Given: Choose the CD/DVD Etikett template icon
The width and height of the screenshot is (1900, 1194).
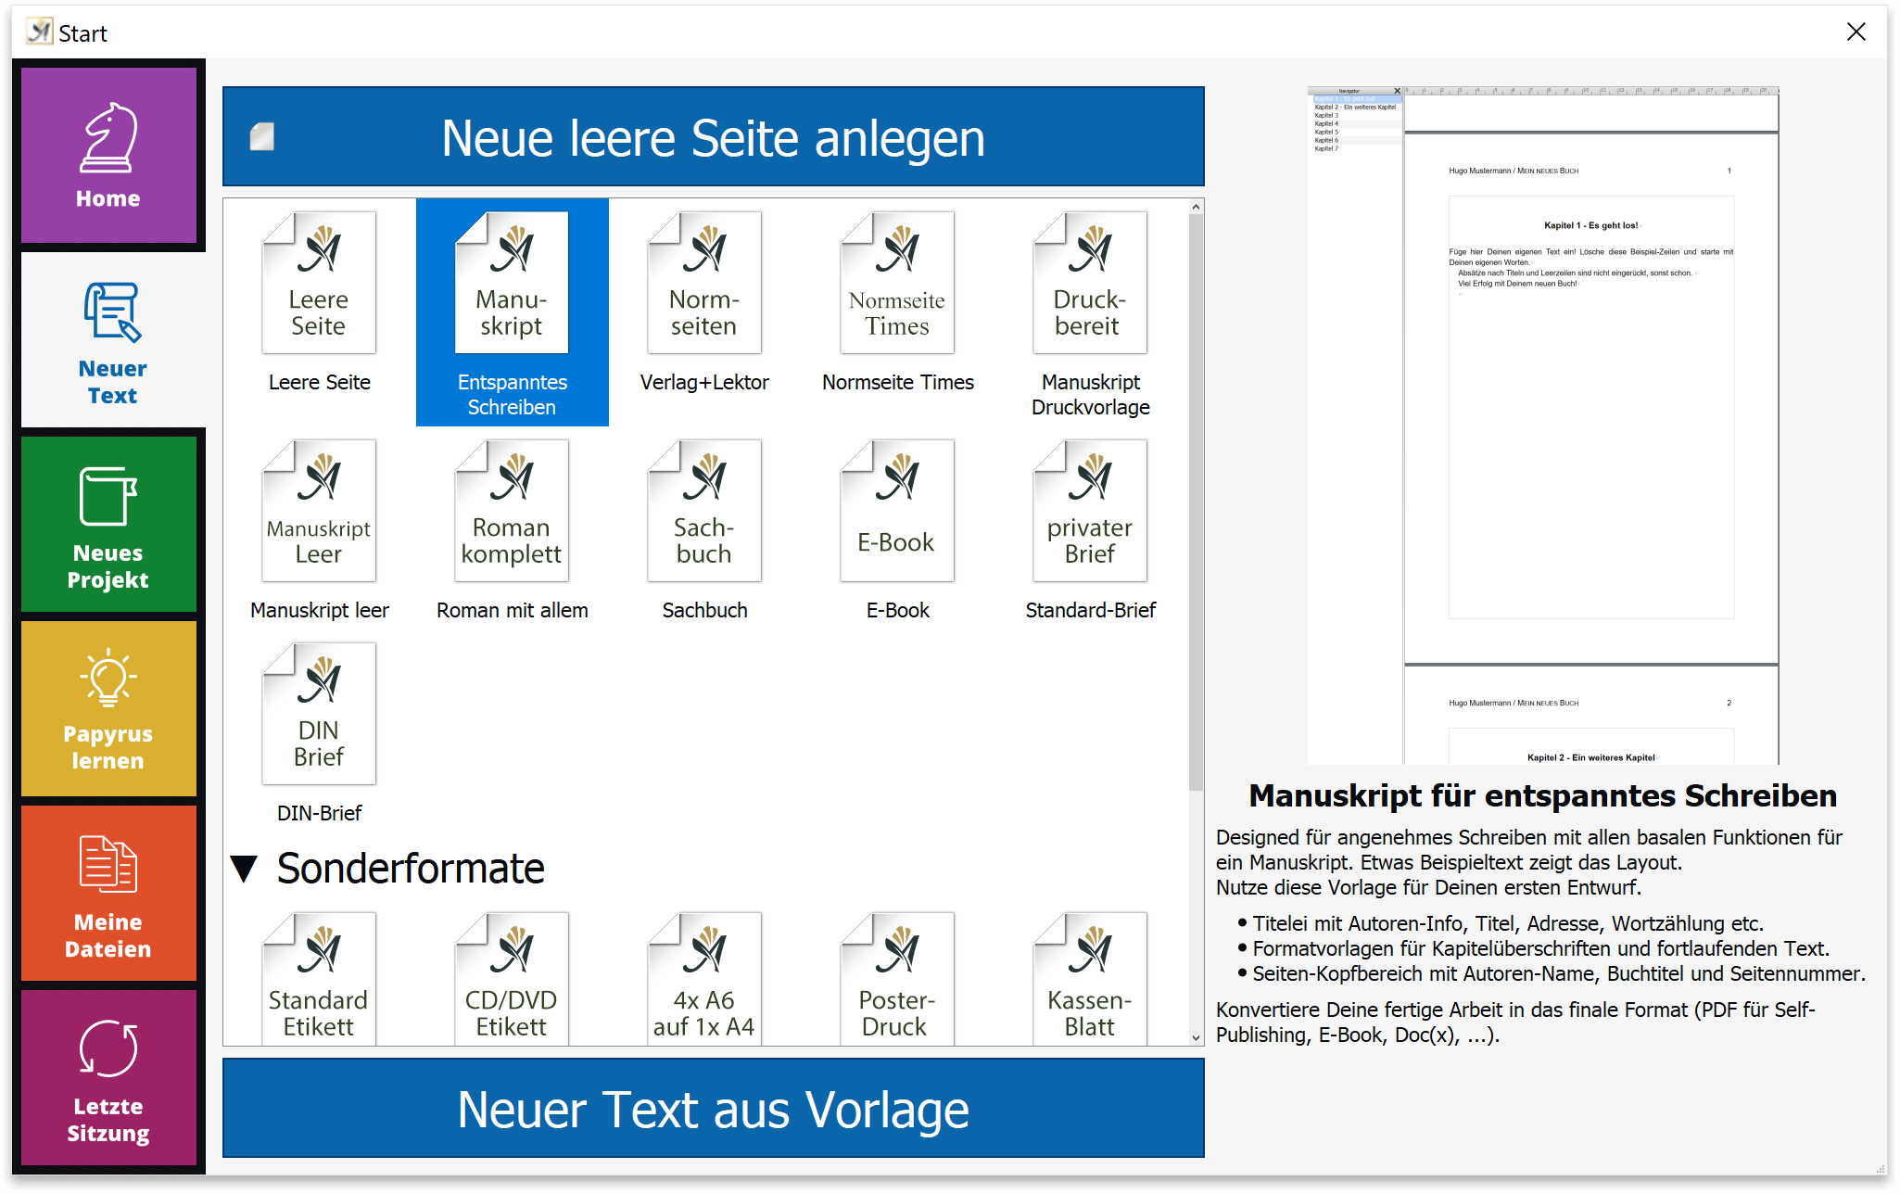Looking at the screenshot, I should coord(512,979).
